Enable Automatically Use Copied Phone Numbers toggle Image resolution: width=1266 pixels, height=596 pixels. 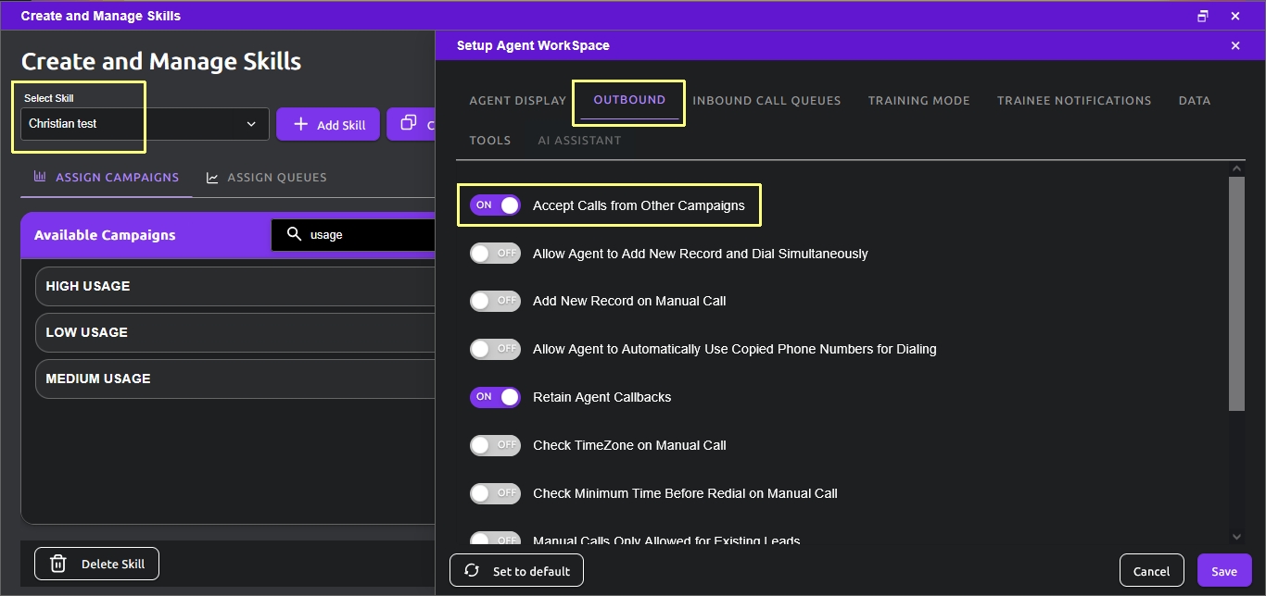[495, 349]
